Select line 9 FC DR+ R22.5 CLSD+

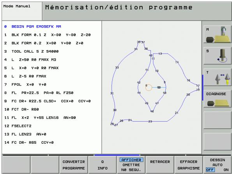47,101
